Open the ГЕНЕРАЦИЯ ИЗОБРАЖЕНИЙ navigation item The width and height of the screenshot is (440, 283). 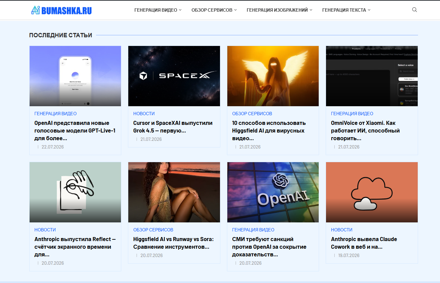(277, 10)
